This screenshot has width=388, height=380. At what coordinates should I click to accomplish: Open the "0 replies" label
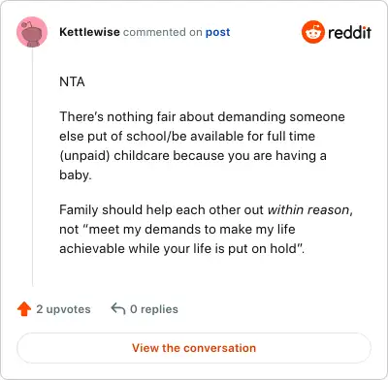coord(154,309)
